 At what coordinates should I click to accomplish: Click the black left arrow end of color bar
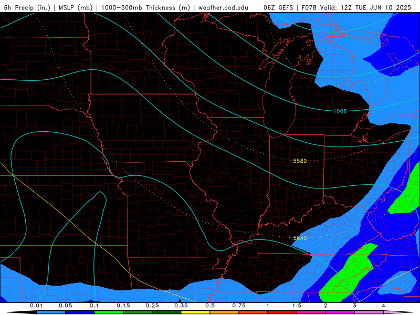pyautogui.click(x=22, y=312)
